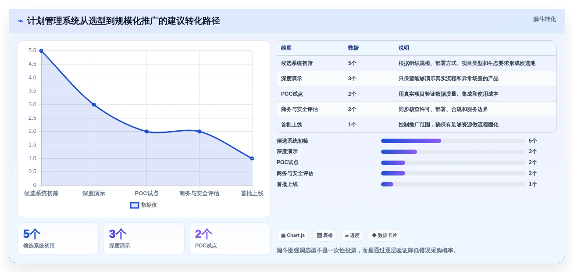
Task: Click the 漏斗转化 badge
Action: click(544, 19)
